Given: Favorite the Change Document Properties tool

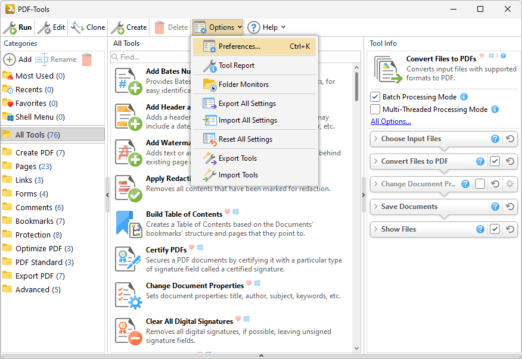Looking at the screenshot, I should (x=248, y=283).
